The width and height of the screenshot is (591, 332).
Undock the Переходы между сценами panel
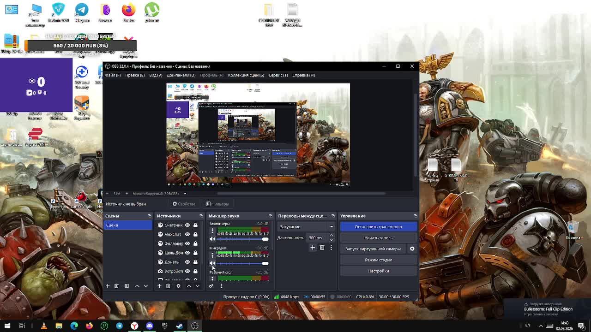click(333, 216)
